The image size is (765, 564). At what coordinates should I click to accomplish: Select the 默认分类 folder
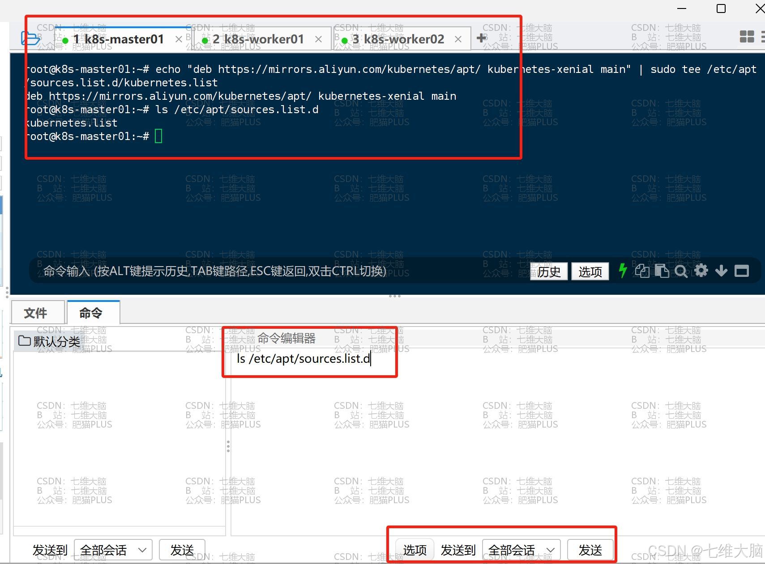point(49,341)
